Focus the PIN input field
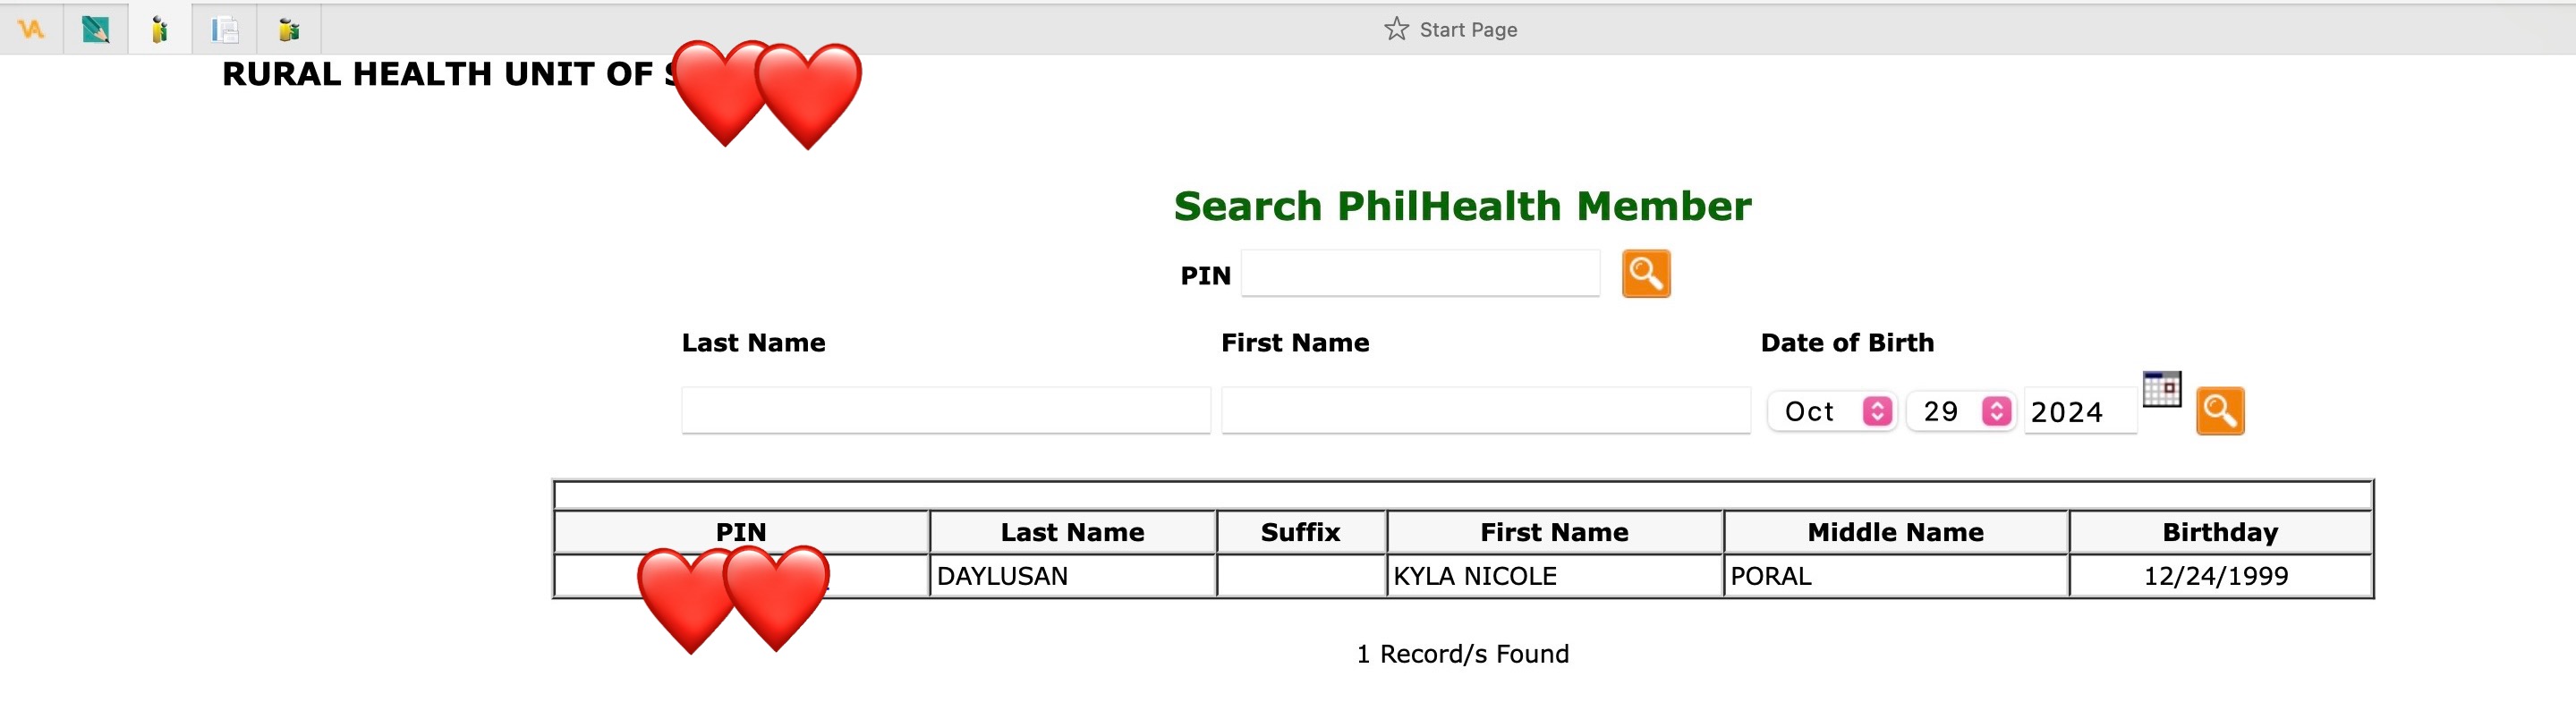 1420,273
